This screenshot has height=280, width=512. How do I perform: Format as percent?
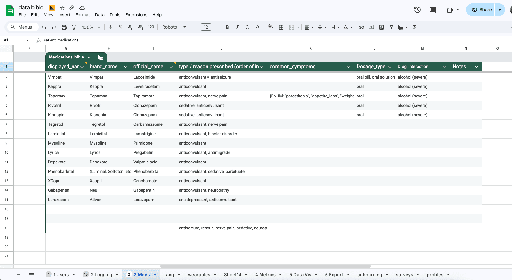[x=121, y=27]
